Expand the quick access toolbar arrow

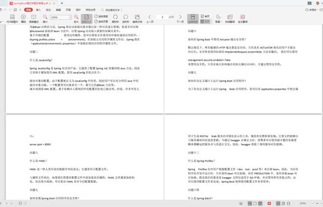(20, 10)
